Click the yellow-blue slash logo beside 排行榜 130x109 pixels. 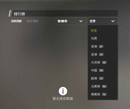(10, 13)
